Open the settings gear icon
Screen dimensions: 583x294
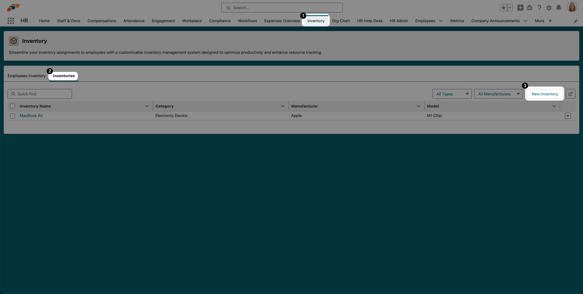[549, 8]
